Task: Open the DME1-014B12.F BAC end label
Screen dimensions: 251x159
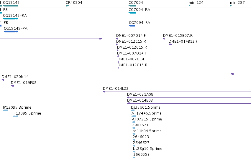Action: coord(183,42)
